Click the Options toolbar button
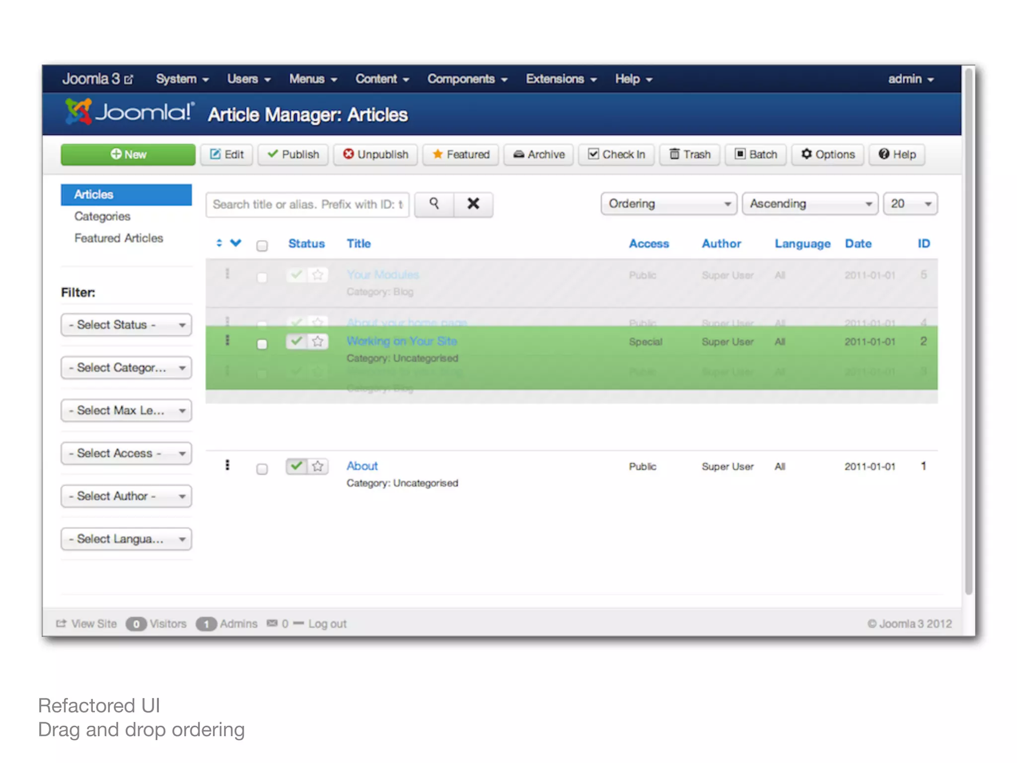This screenshot has height=763, width=1017. (828, 154)
